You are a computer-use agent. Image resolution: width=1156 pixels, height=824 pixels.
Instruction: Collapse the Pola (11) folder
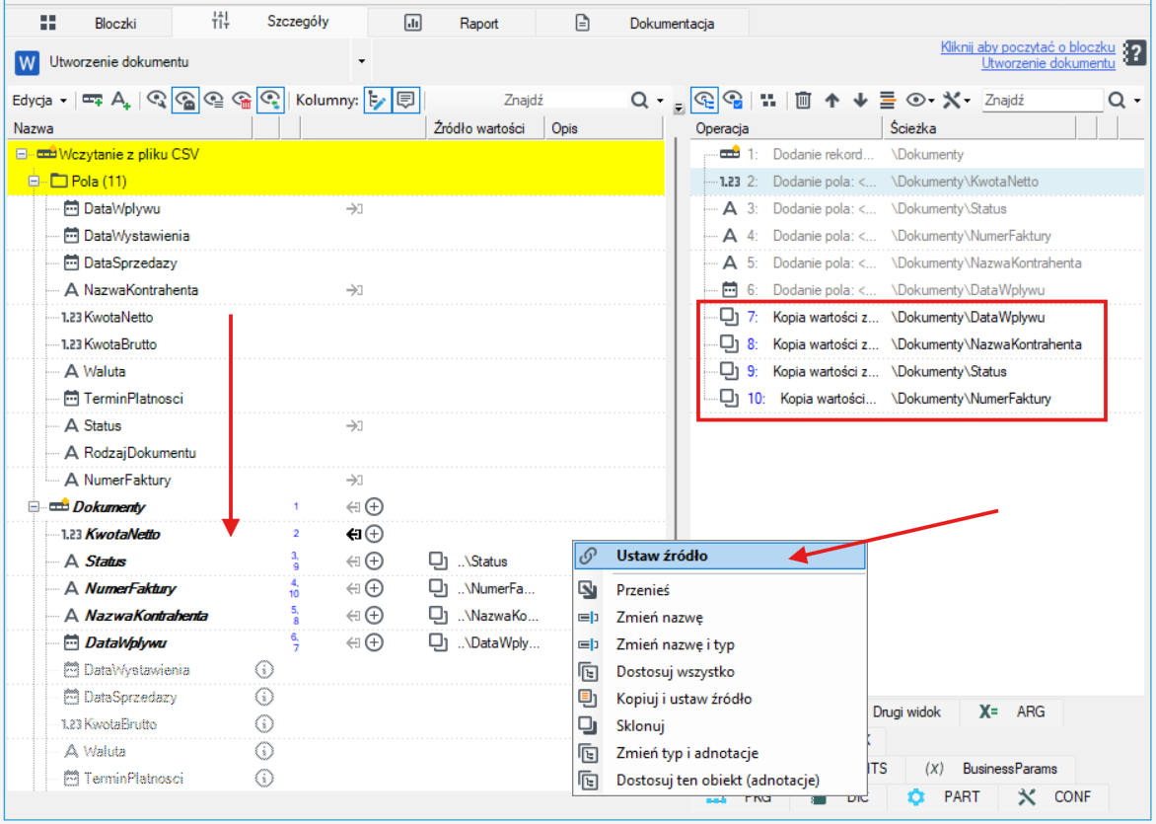tap(34, 182)
